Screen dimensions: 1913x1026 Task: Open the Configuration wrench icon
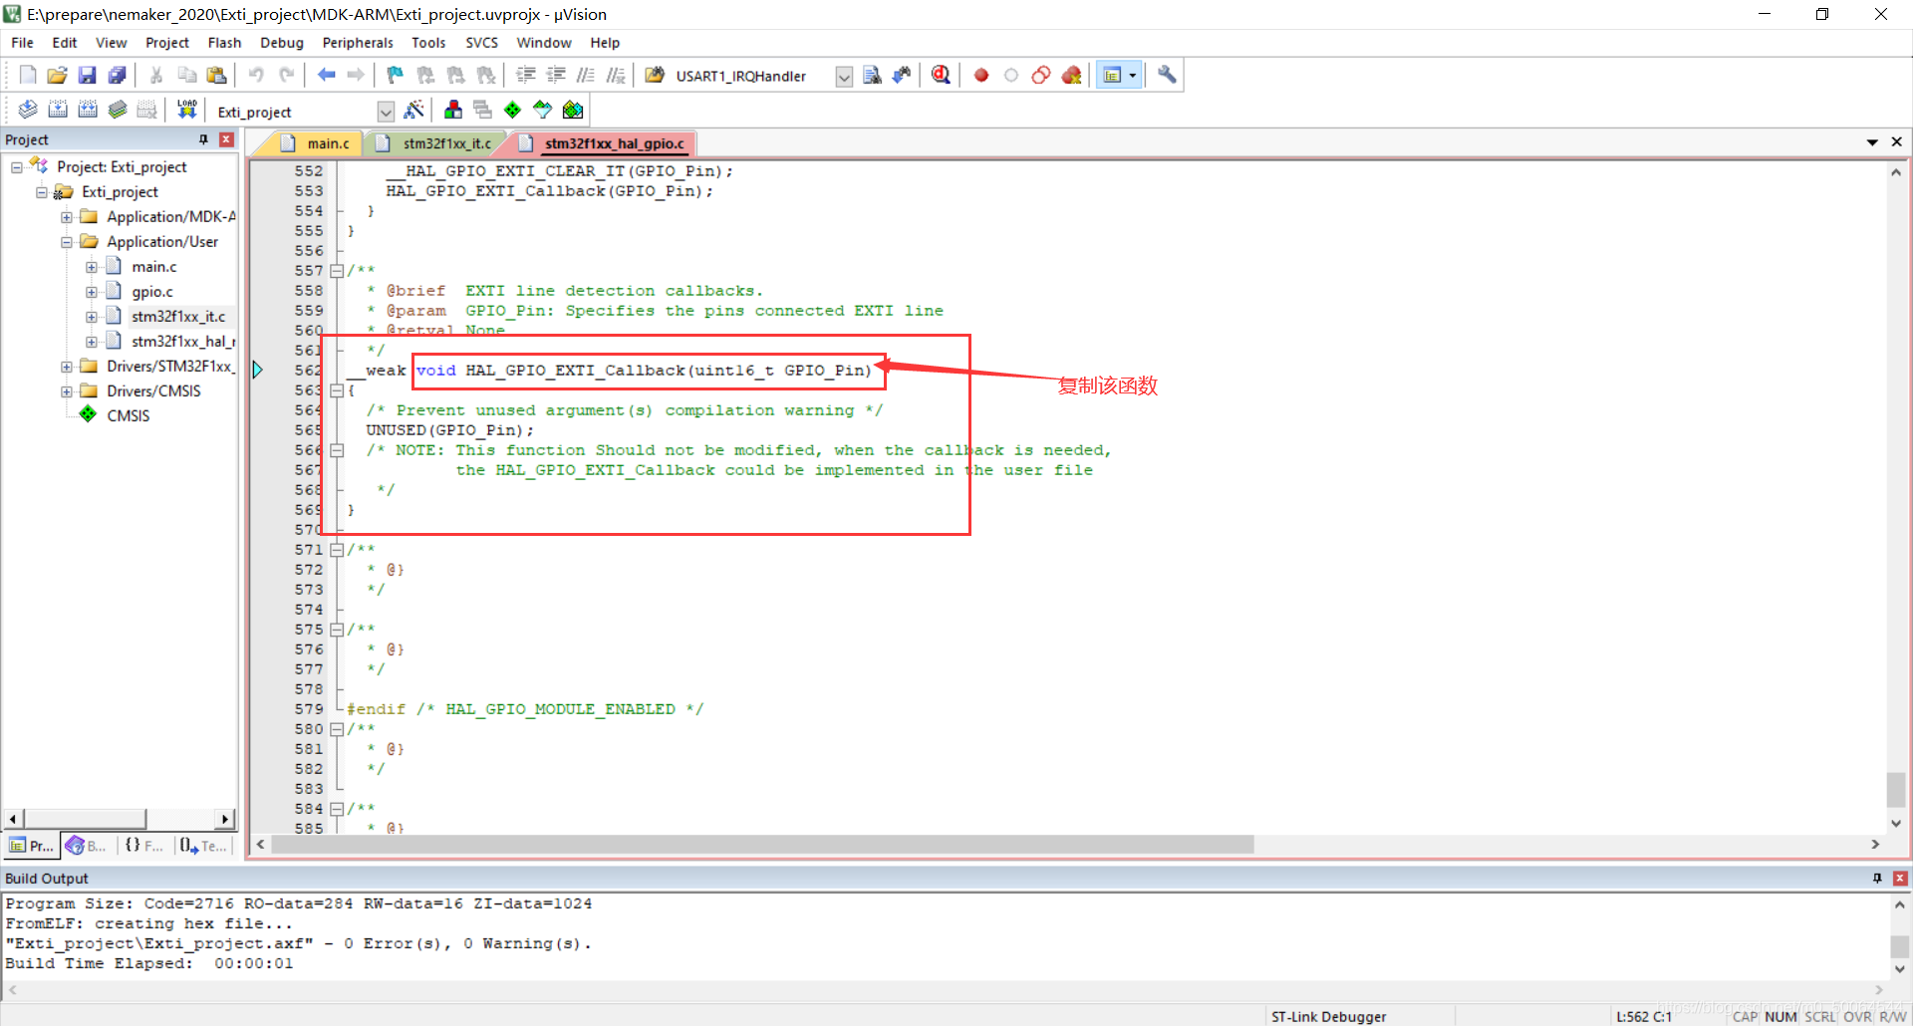coord(1167,75)
